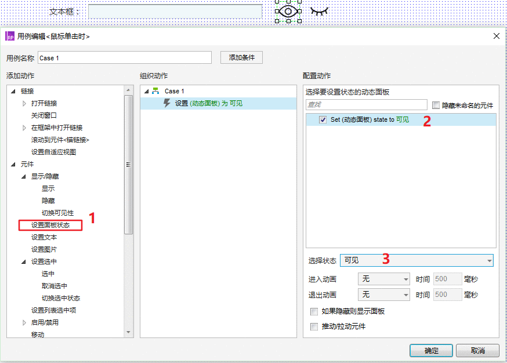Click 确定 to confirm the case
The height and width of the screenshot is (363, 507).
click(431, 350)
